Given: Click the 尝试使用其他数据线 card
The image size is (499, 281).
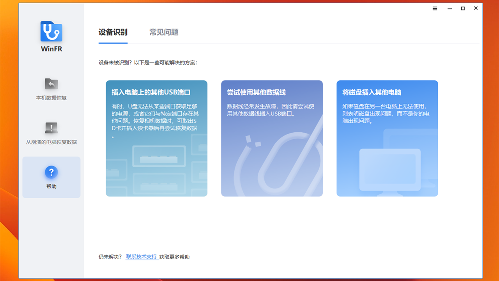Looking at the screenshot, I should click(x=271, y=138).
